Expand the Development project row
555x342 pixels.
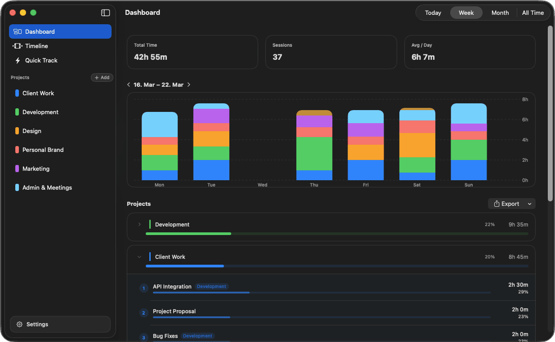[x=139, y=224]
